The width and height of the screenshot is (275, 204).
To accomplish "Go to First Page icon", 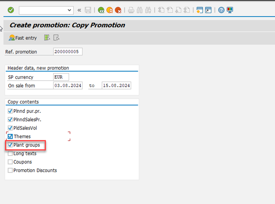I will click(x=161, y=10).
